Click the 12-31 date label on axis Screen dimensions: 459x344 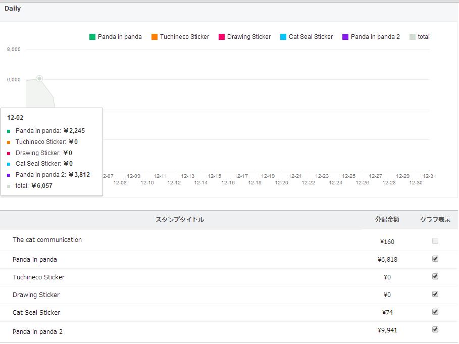coord(429,176)
